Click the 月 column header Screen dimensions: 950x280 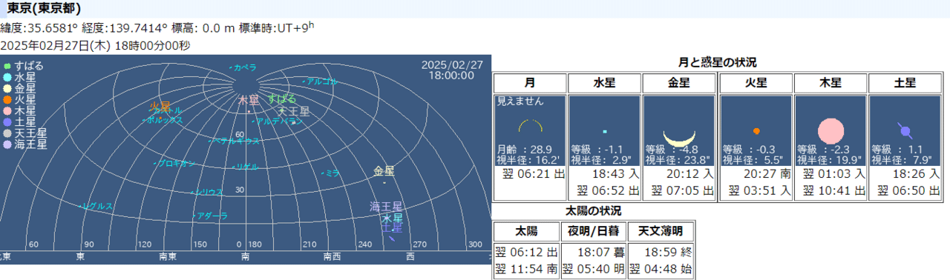click(x=530, y=82)
